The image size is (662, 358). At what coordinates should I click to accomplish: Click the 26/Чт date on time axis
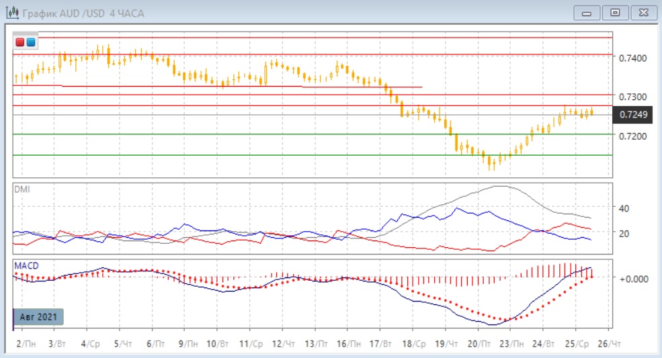click(610, 343)
